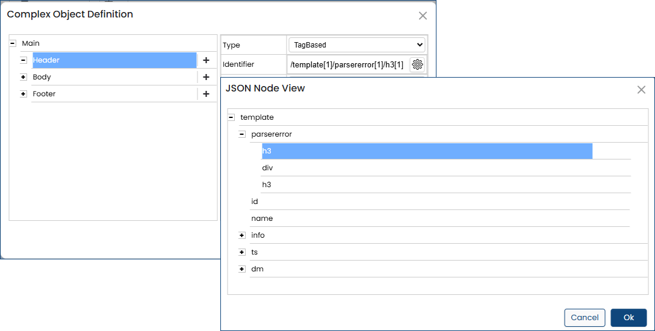The image size is (655, 331).
Task: Collapse the template node
Action: tap(231, 117)
